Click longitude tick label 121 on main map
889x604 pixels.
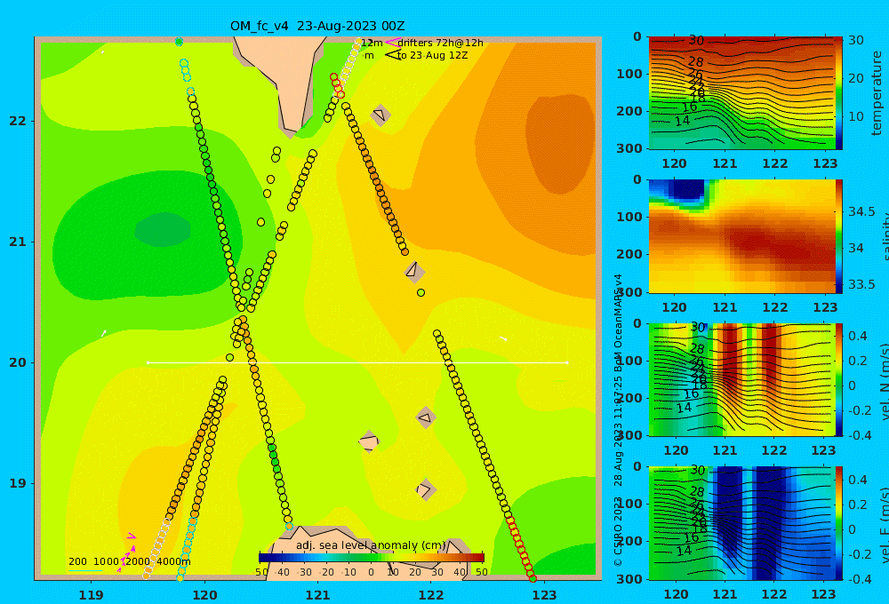click(x=317, y=595)
